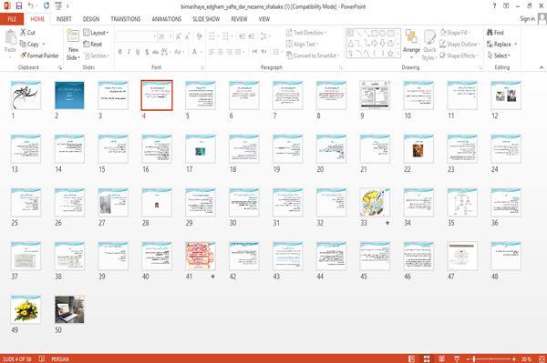This screenshot has width=547, height=363.
Task: Open the Shape Effects dropdown
Action: click(x=459, y=55)
